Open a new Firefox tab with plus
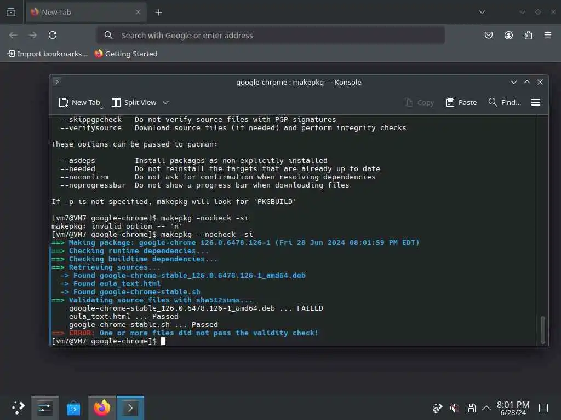This screenshot has width=561, height=420. click(158, 13)
